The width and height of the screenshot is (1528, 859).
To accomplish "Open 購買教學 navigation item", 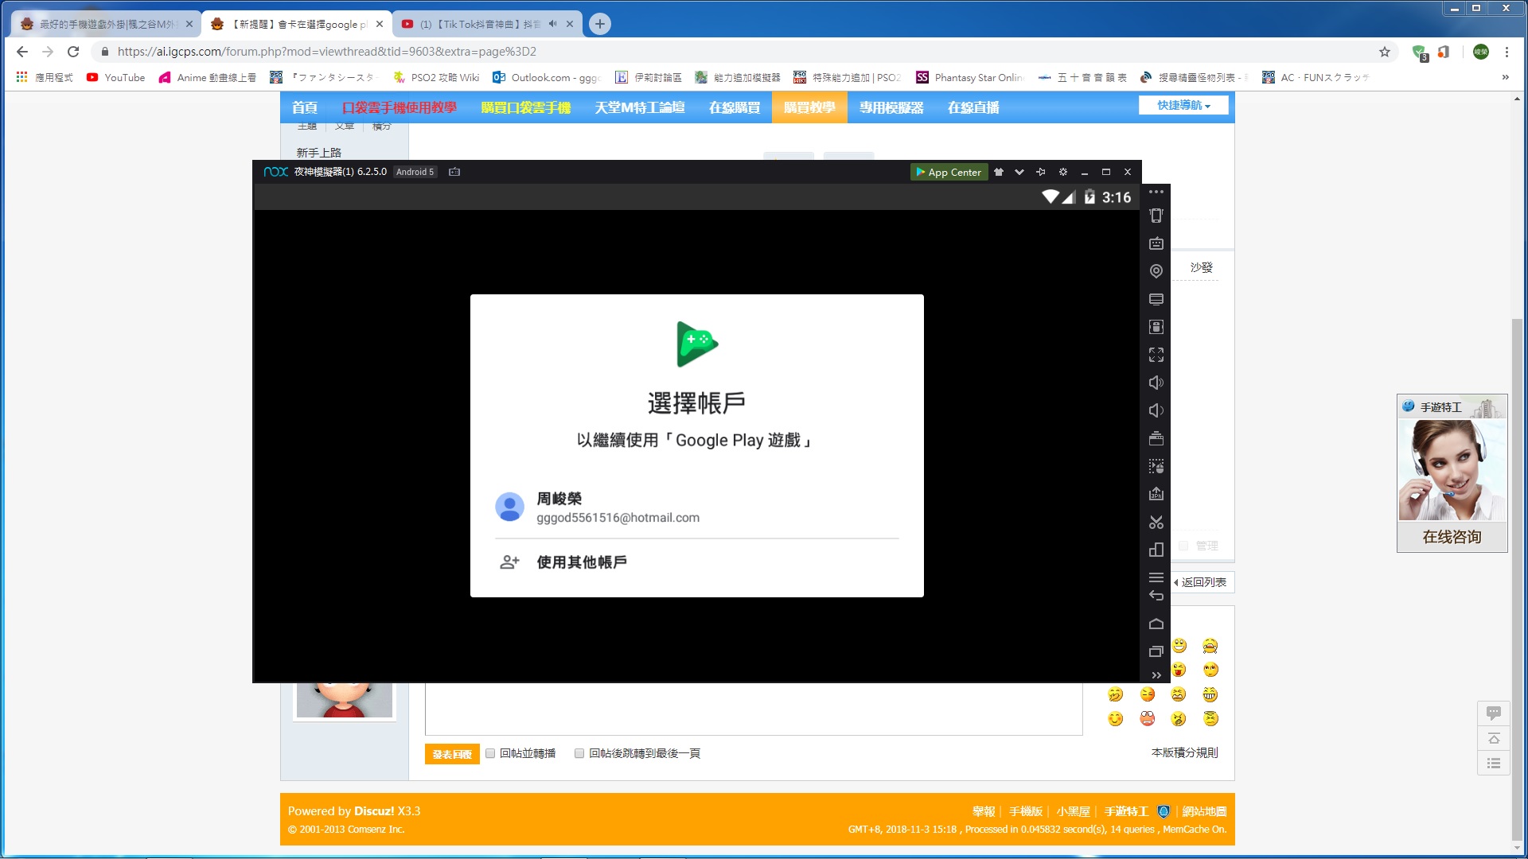I will [x=809, y=107].
